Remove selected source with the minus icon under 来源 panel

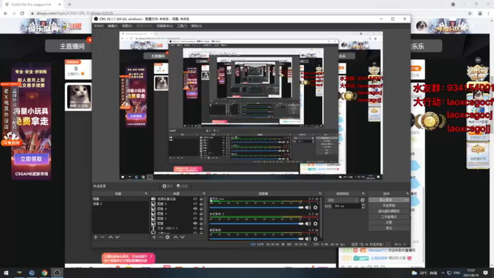pyautogui.click(x=161, y=237)
